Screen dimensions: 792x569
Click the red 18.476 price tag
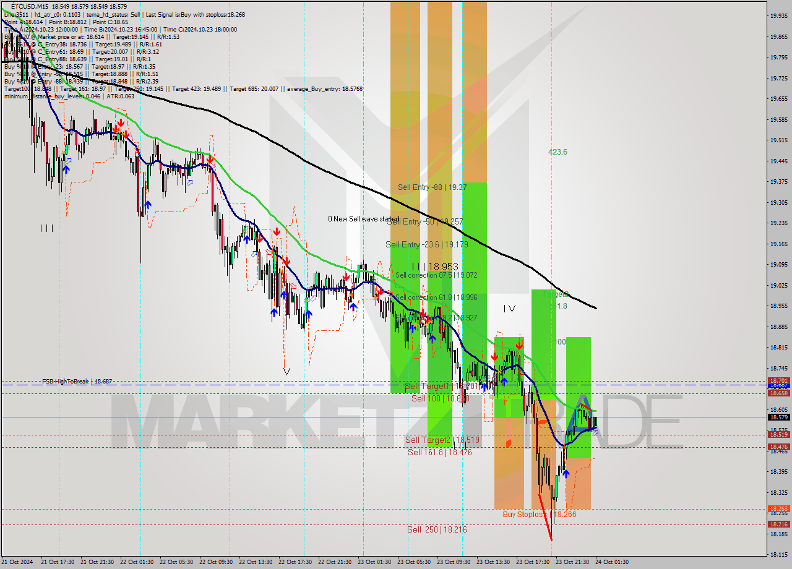click(778, 447)
